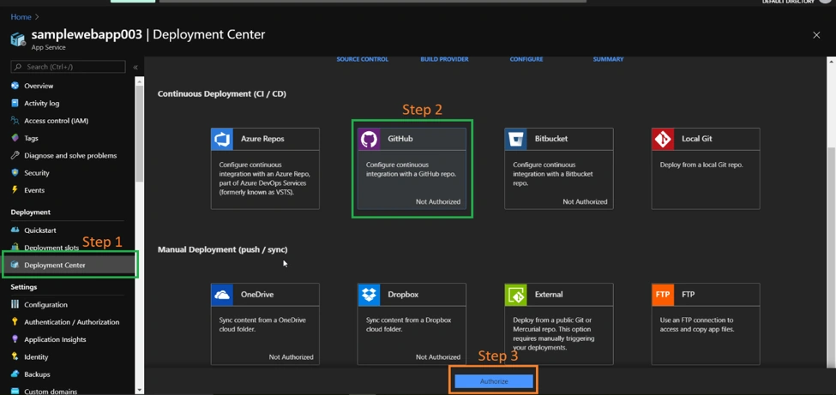Viewport: 836px width, 395px height.
Task: Click the Authorize button
Action: point(494,381)
